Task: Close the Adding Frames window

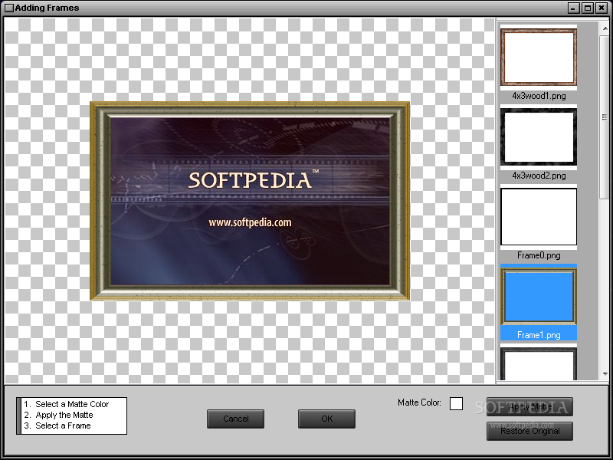Action: [602, 8]
